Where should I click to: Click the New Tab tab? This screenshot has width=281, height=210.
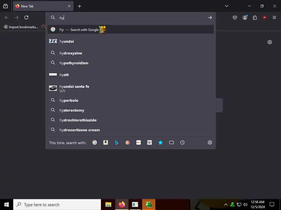[x=43, y=6]
